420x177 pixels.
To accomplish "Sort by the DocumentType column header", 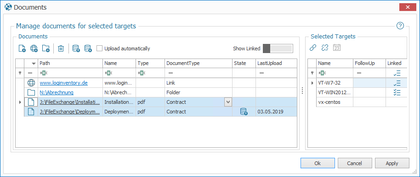I will [x=199, y=63].
